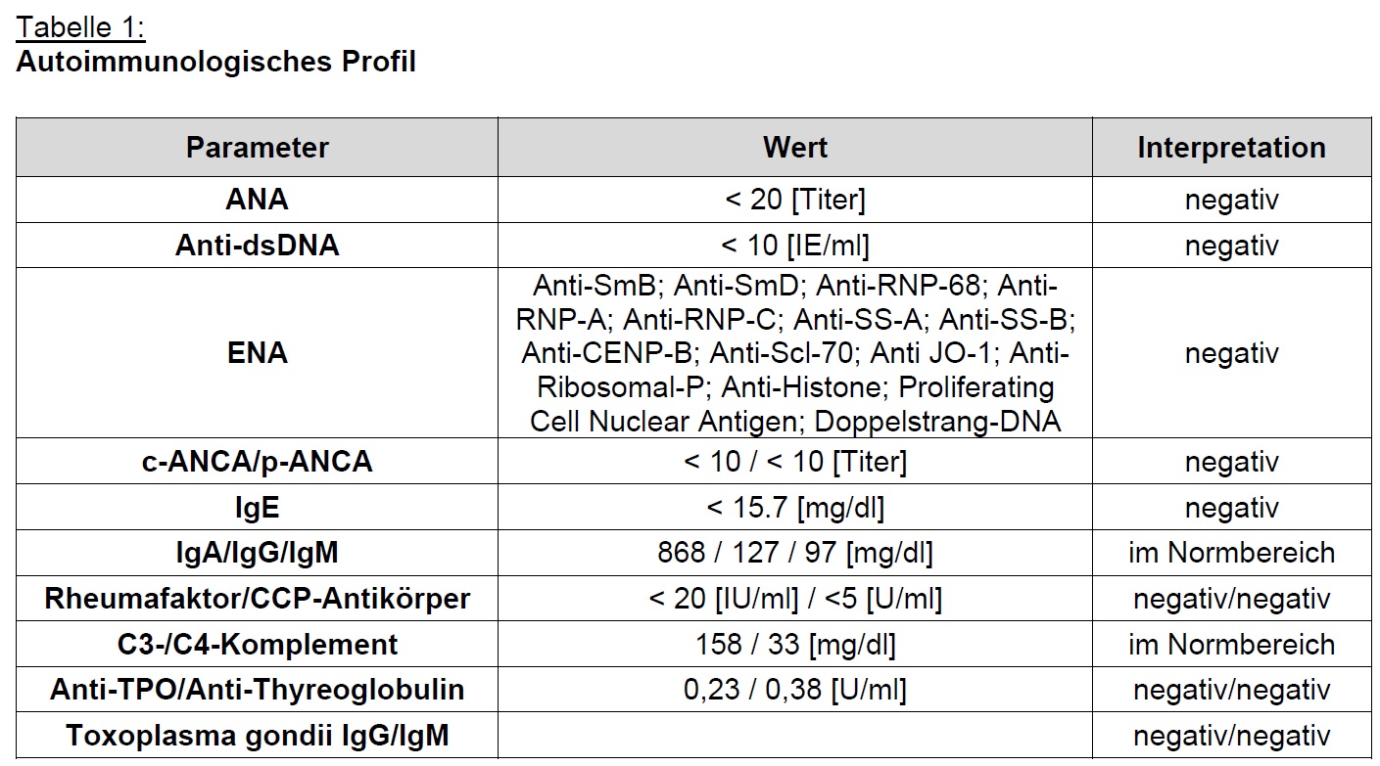
Task: Select the 'Rheumafaktor/CCP-Antikörper' row label
Action: point(257,599)
